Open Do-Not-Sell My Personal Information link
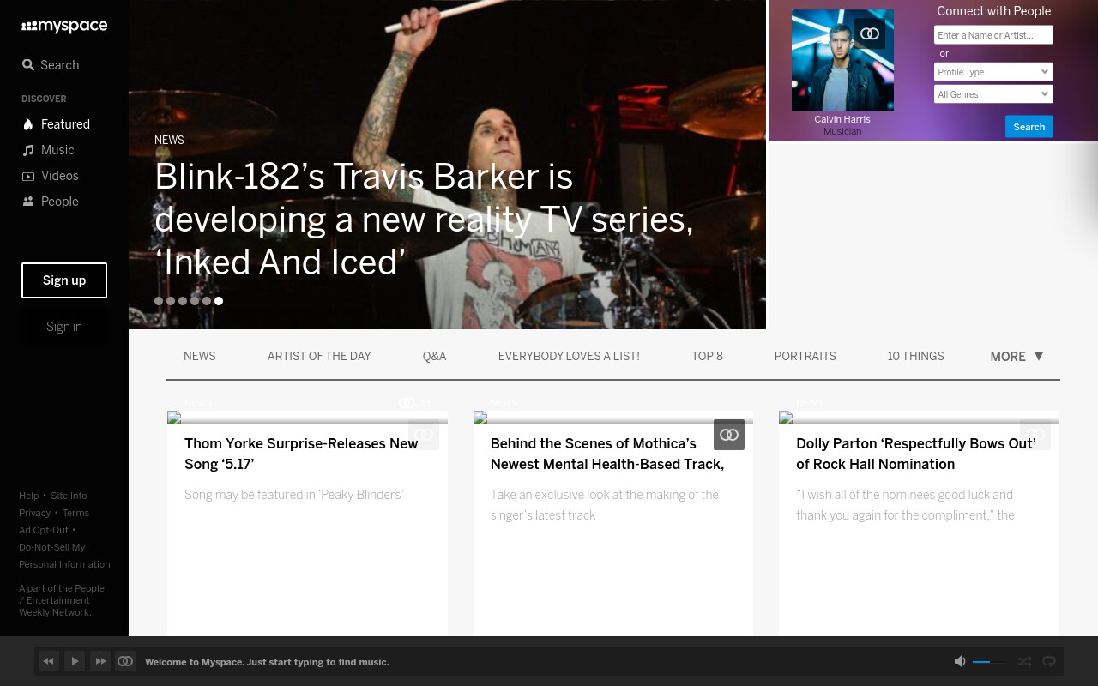1098x686 pixels. [x=64, y=556]
